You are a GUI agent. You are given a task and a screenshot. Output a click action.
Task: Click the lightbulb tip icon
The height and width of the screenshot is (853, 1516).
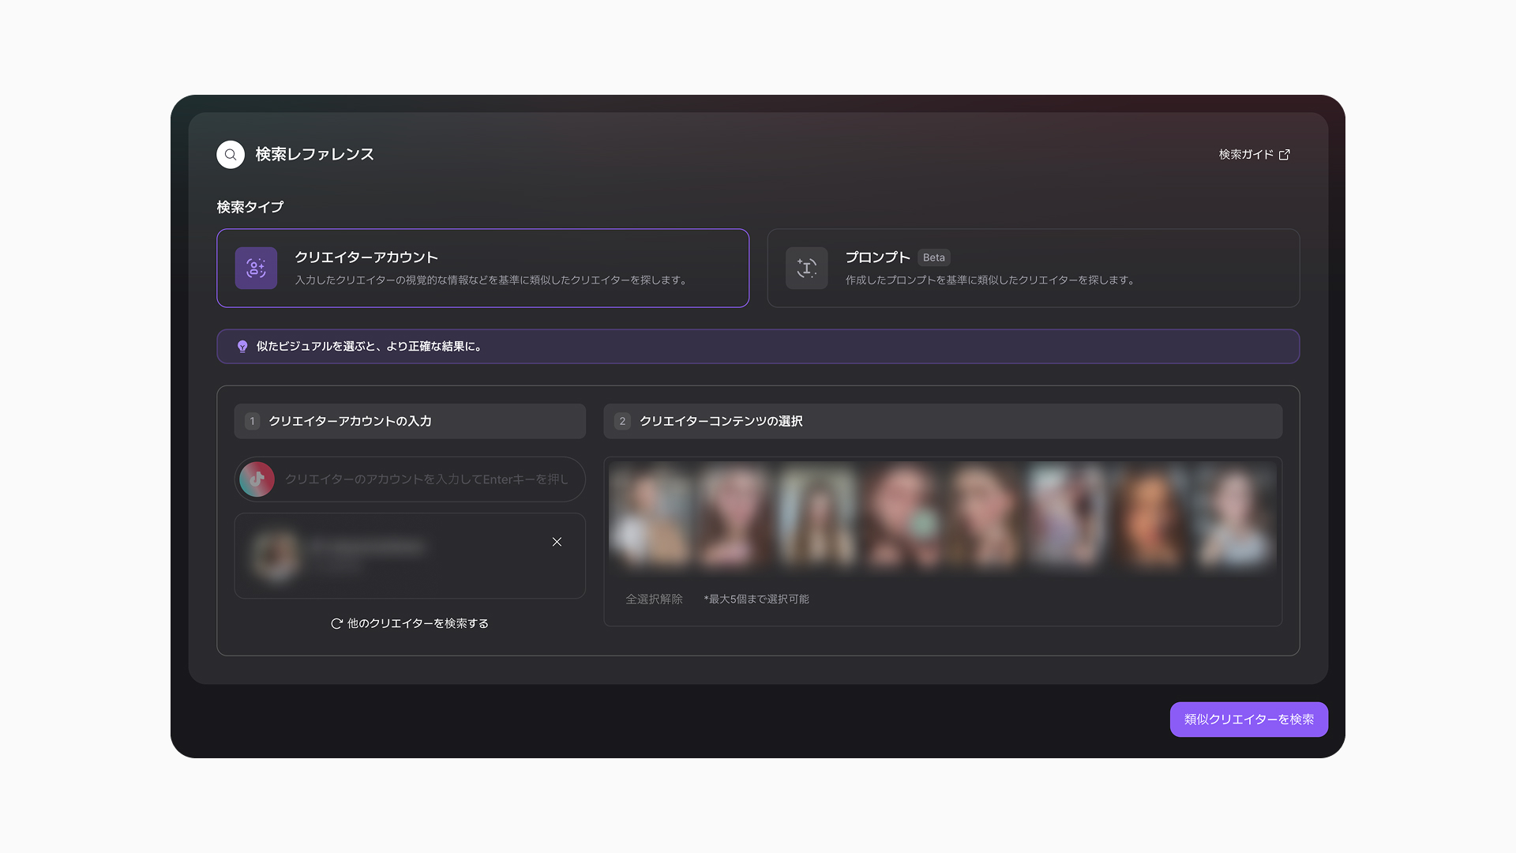click(242, 347)
